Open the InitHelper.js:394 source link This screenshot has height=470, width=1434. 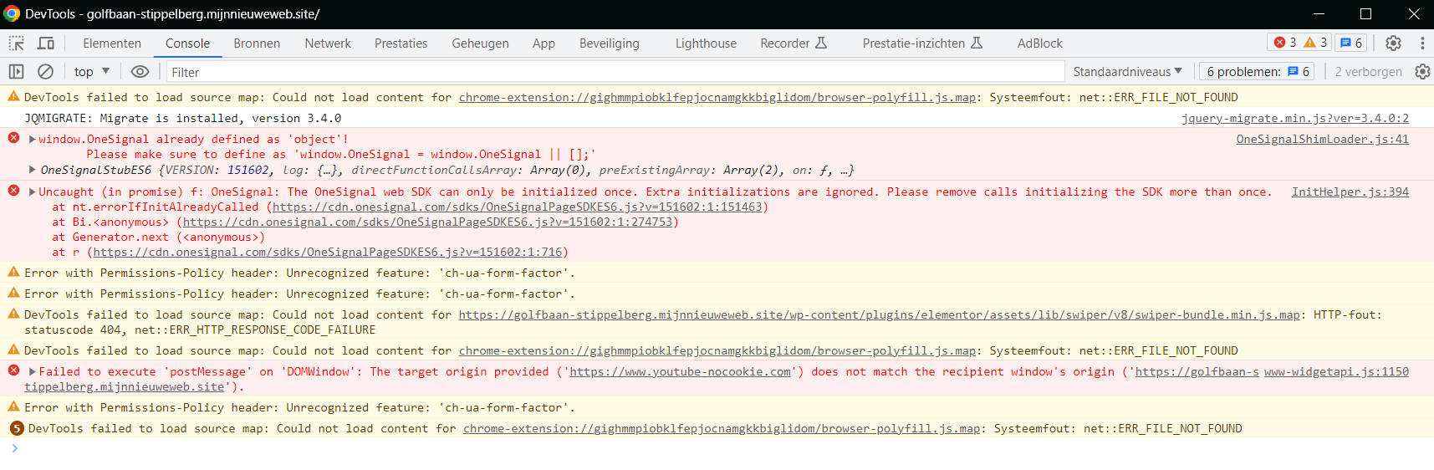(x=1350, y=192)
